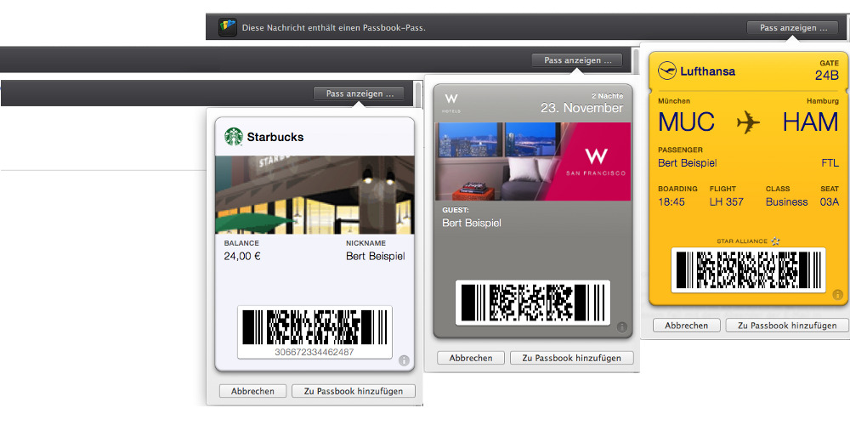Click Abbrechen under the Lufthansa pass
Screen dimensions: 850x425
coord(686,326)
